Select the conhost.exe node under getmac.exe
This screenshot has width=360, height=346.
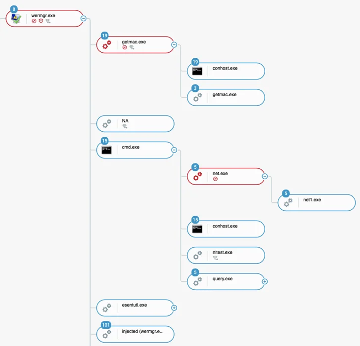tap(226, 71)
